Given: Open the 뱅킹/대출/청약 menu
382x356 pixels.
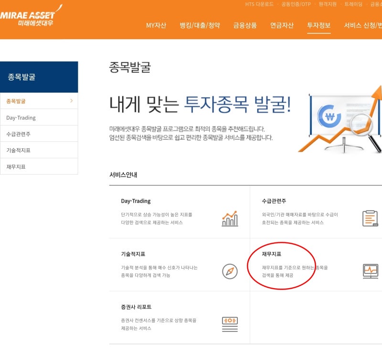Looking at the screenshot, I should tap(200, 25).
